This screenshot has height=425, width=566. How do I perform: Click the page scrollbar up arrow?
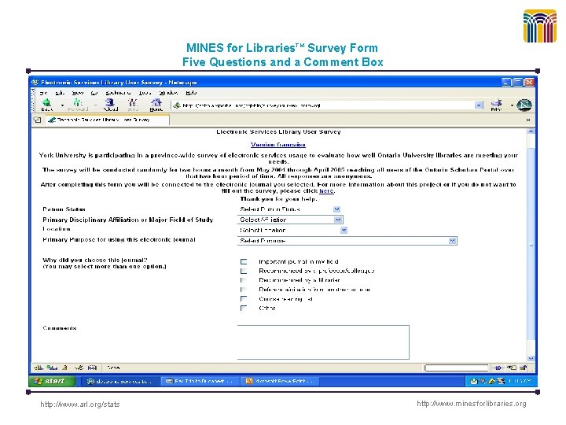tap(531, 131)
